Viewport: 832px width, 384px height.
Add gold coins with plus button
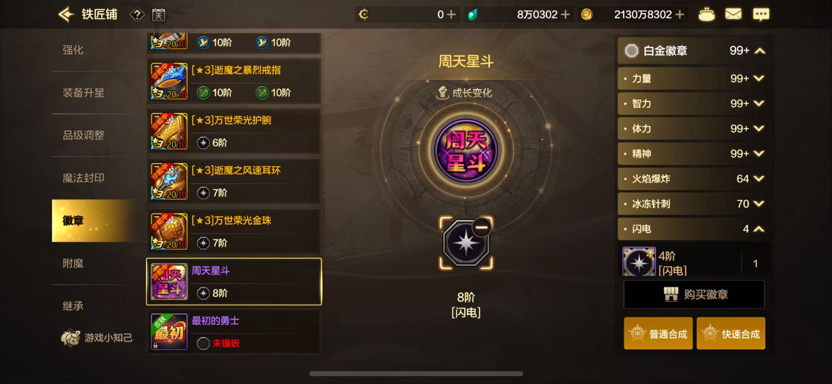pos(680,14)
